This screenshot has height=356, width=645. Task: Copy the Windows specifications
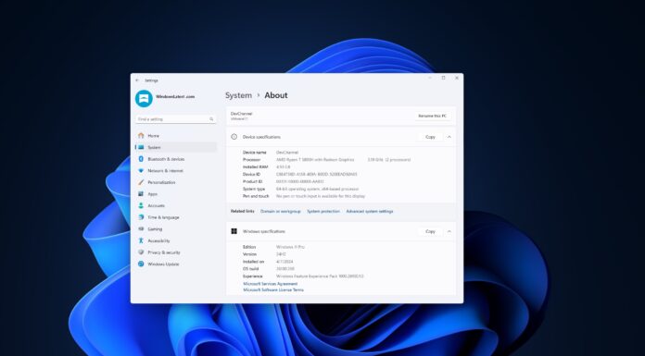(x=430, y=231)
